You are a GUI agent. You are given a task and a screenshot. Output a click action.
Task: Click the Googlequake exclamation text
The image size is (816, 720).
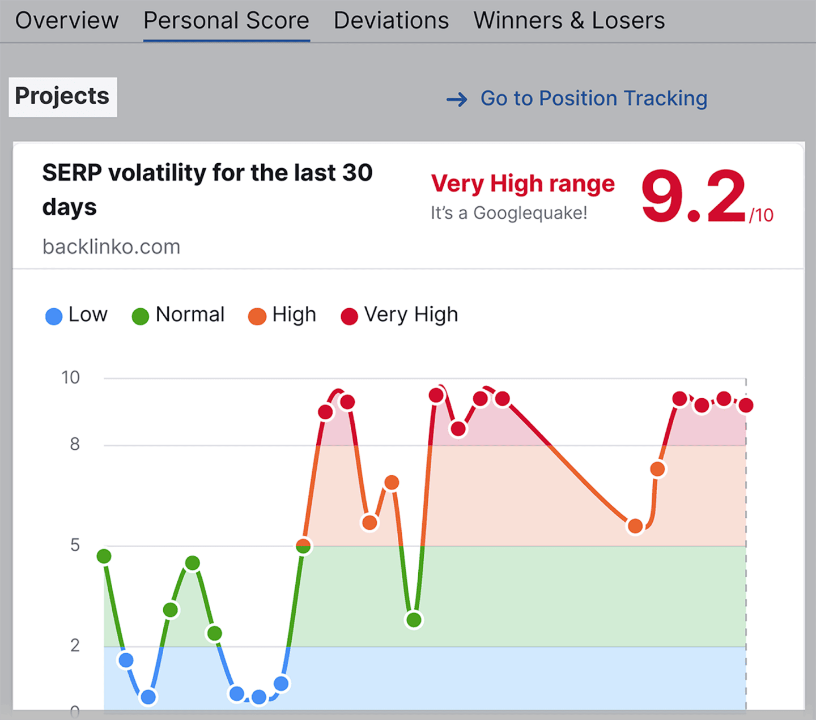click(508, 214)
